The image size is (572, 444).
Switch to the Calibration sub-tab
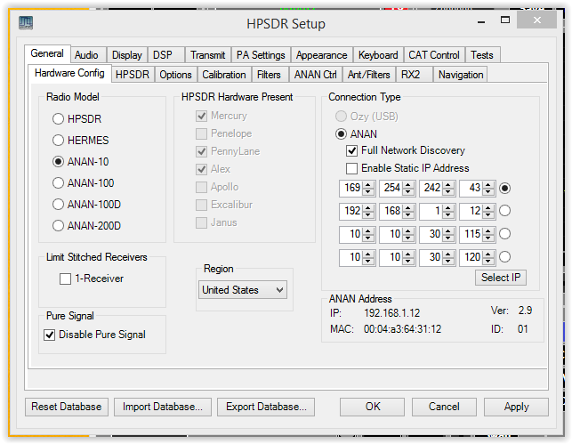click(x=224, y=75)
